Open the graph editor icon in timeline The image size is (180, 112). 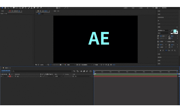click(x=91, y=71)
